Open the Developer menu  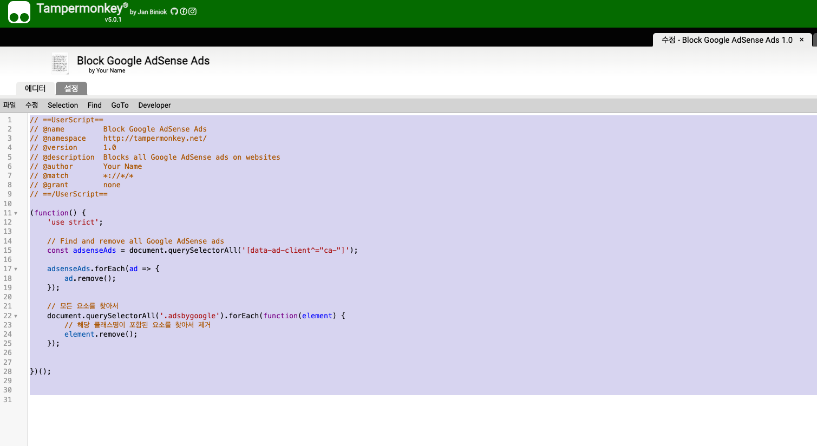(154, 105)
